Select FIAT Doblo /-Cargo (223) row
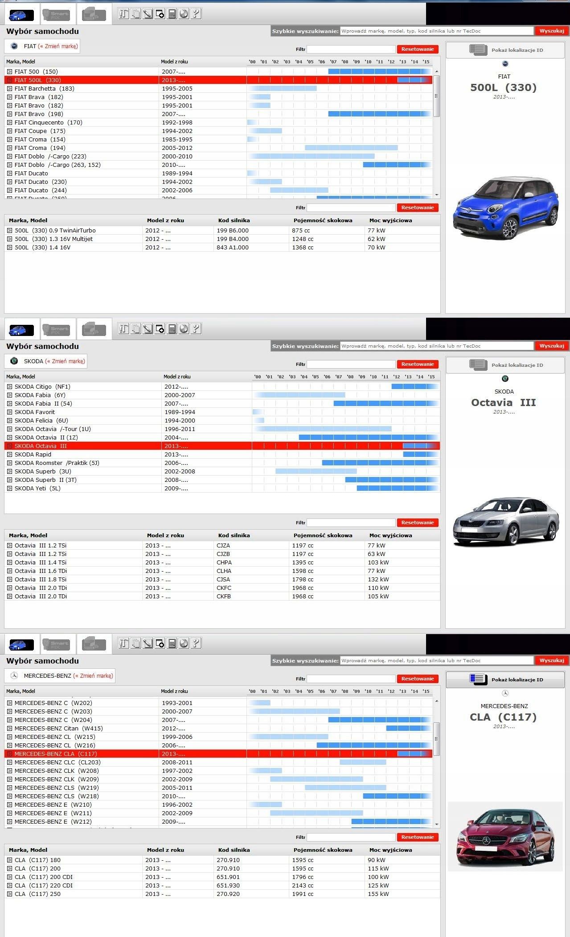 [x=218, y=156]
